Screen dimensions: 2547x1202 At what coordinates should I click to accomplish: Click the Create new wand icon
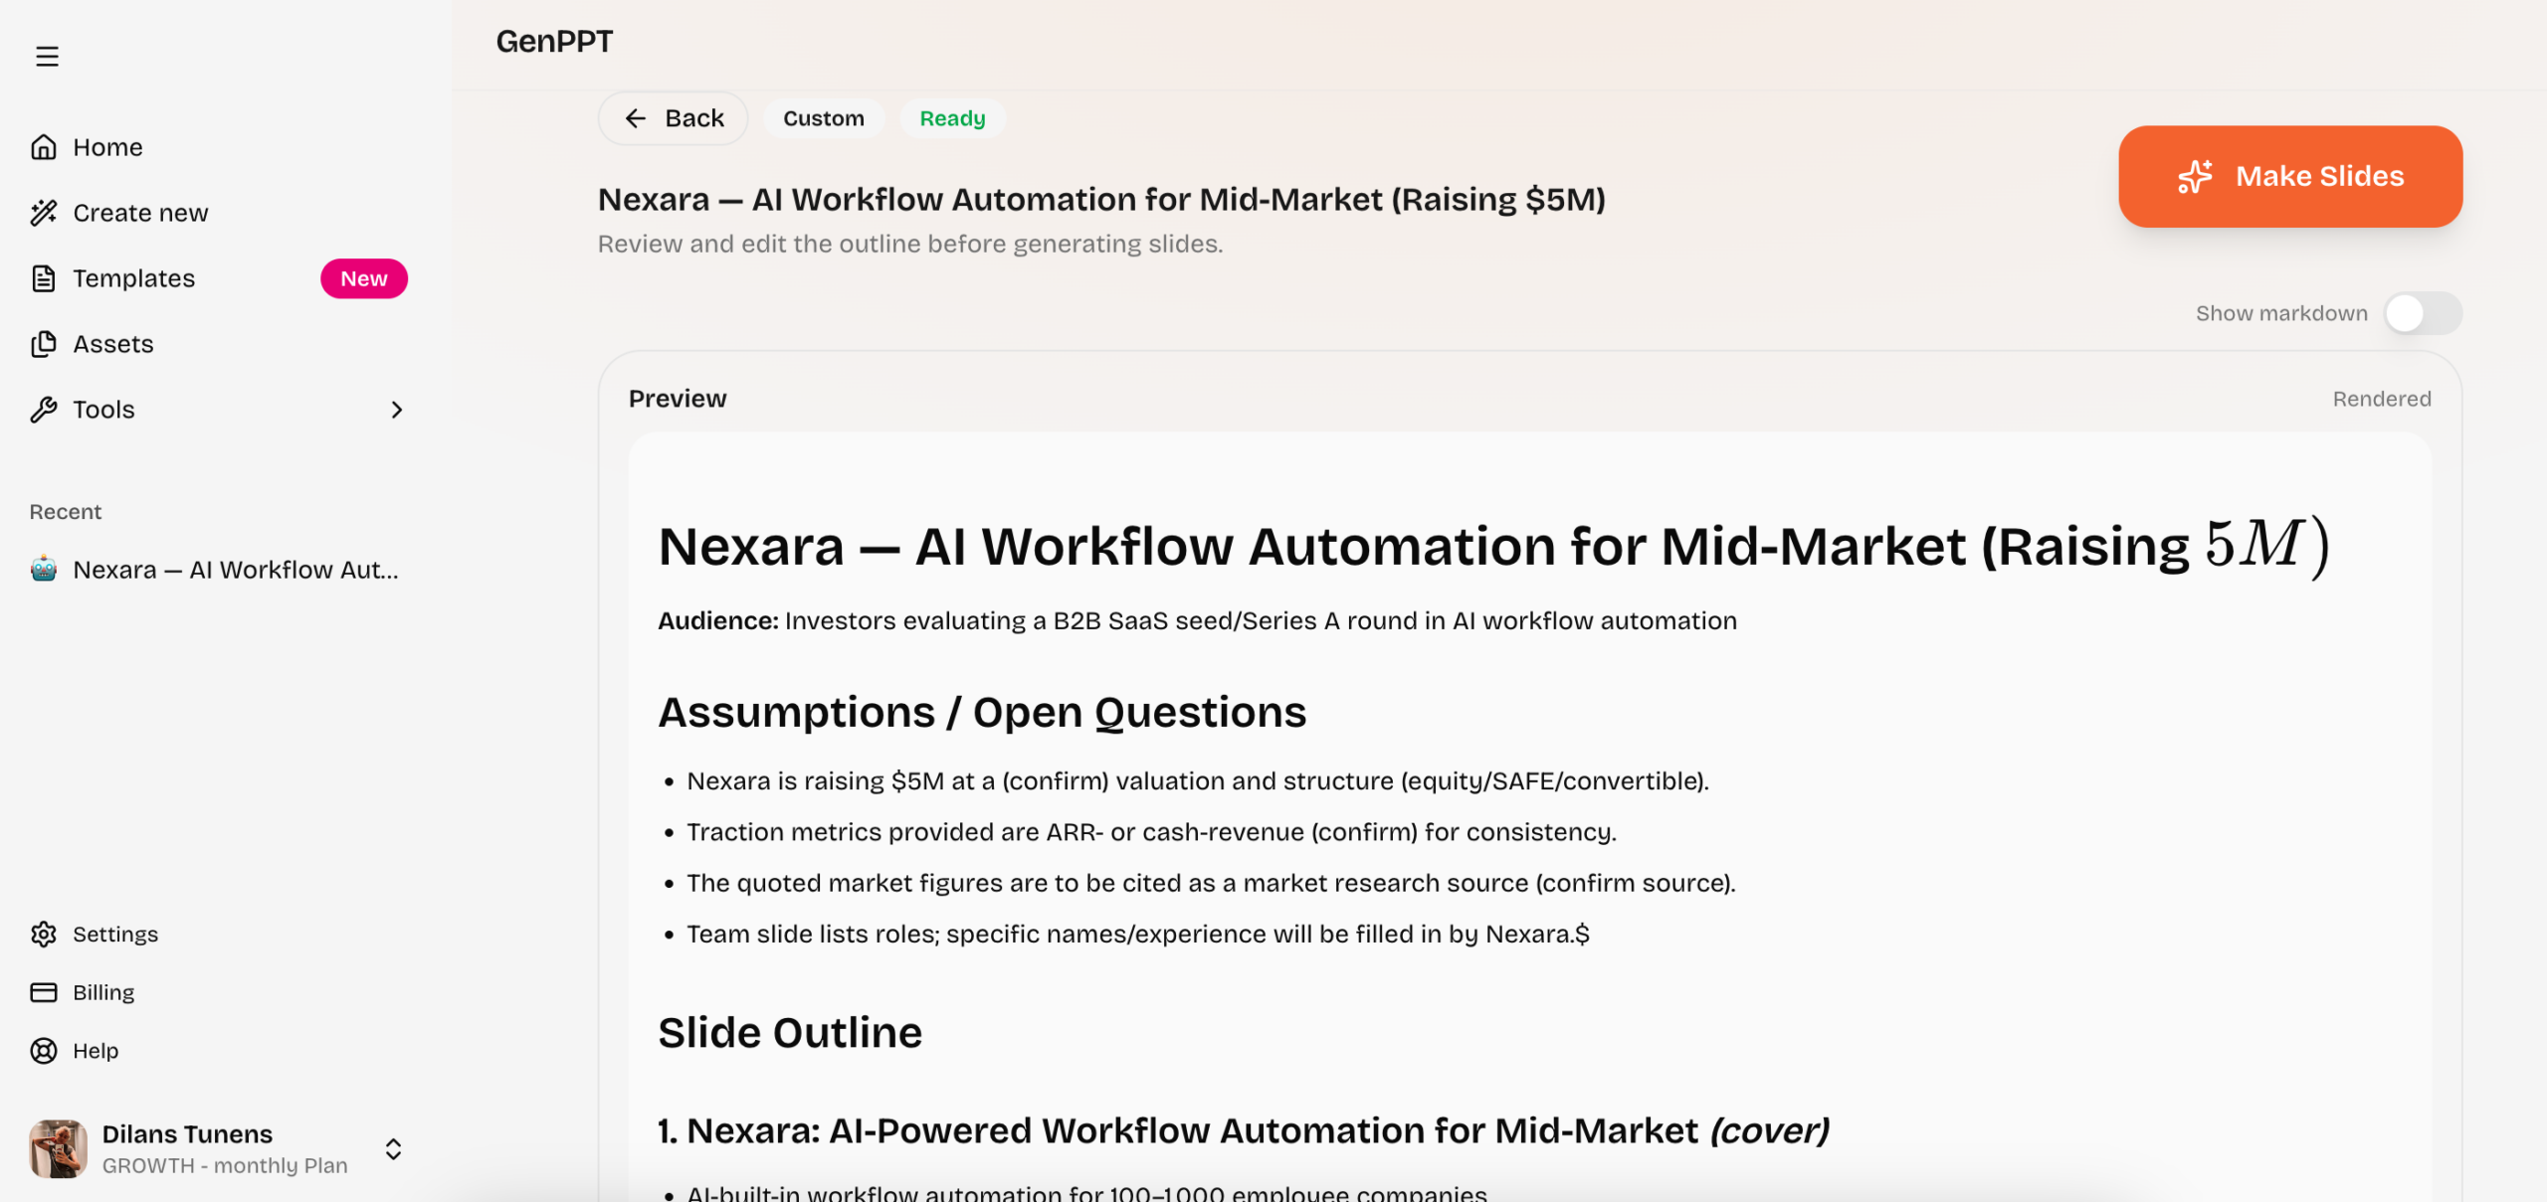point(43,213)
